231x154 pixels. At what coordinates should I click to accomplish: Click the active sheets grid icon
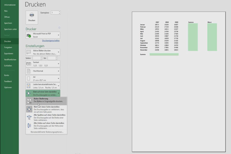[28, 52]
